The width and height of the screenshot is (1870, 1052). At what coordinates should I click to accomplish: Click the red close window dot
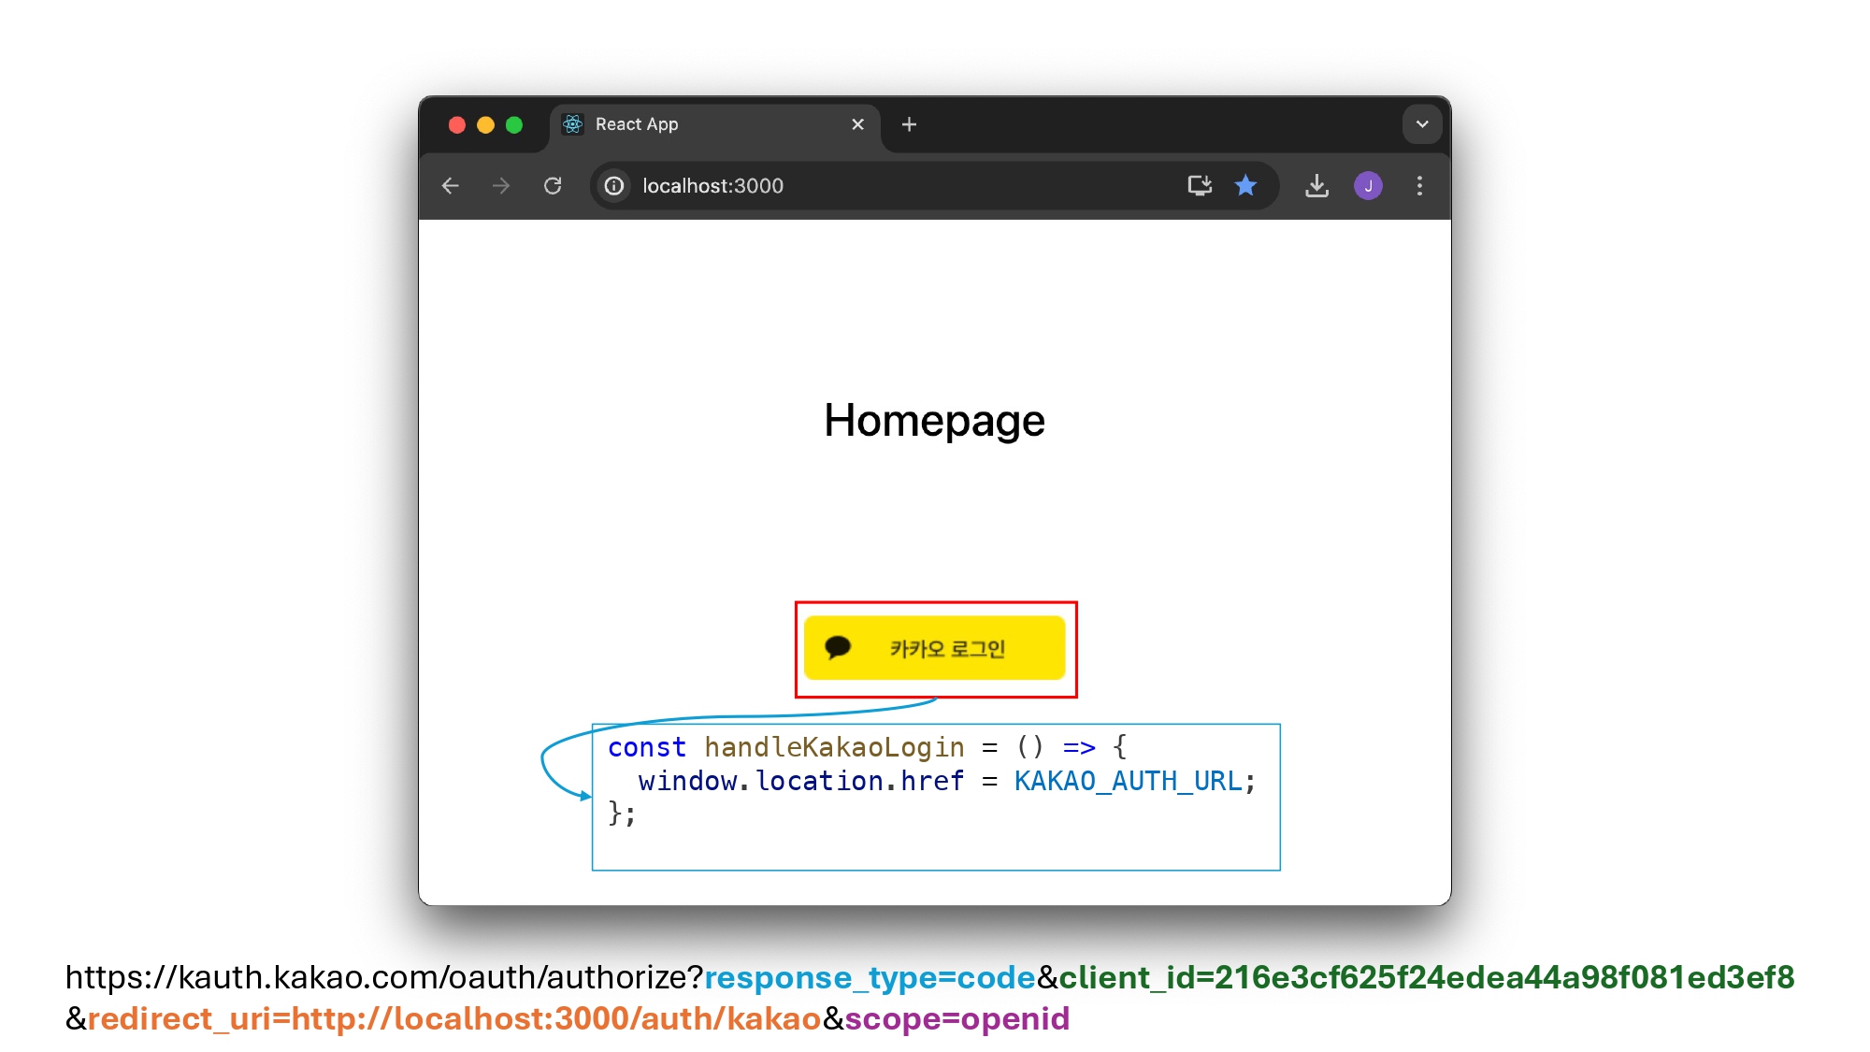tap(457, 125)
